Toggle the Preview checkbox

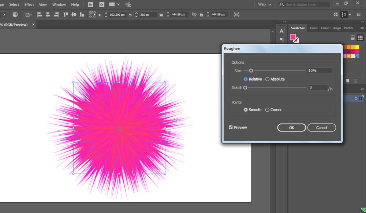click(231, 127)
